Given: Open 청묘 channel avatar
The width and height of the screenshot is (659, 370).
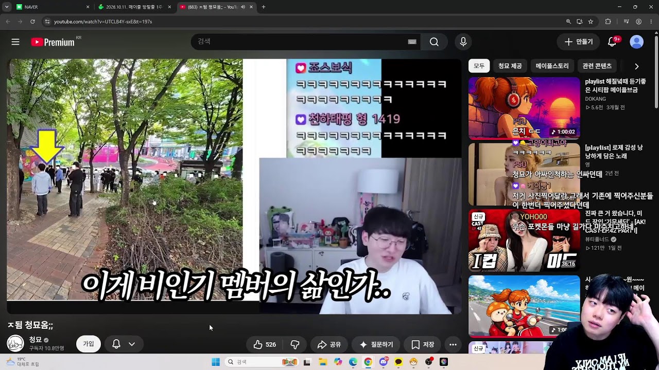Looking at the screenshot, I should (15, 344).
